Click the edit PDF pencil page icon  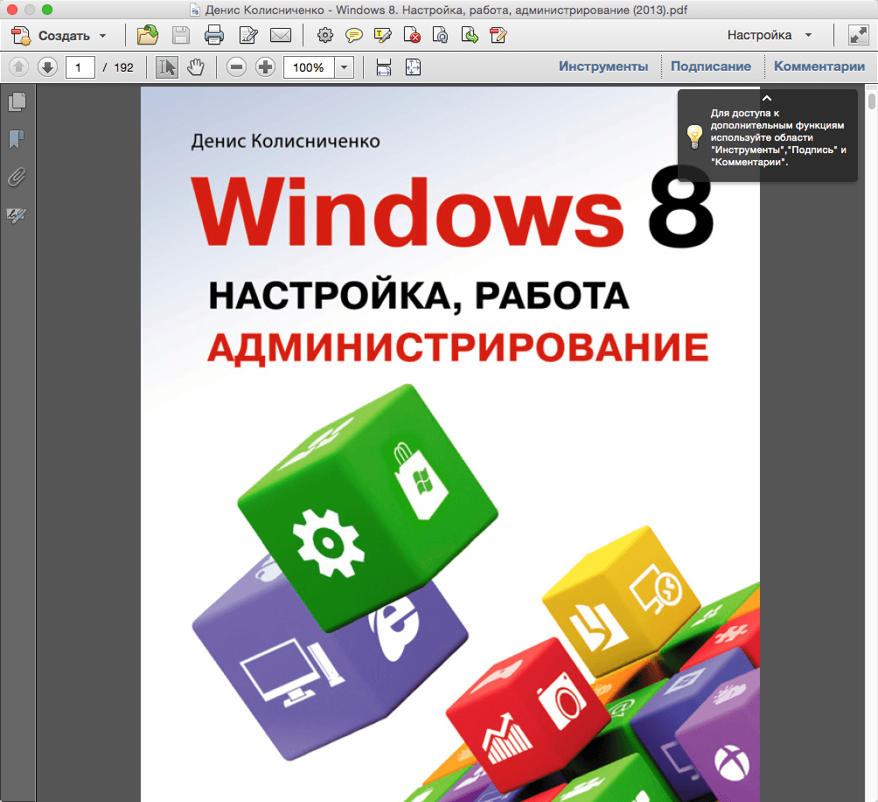point(498,35)
